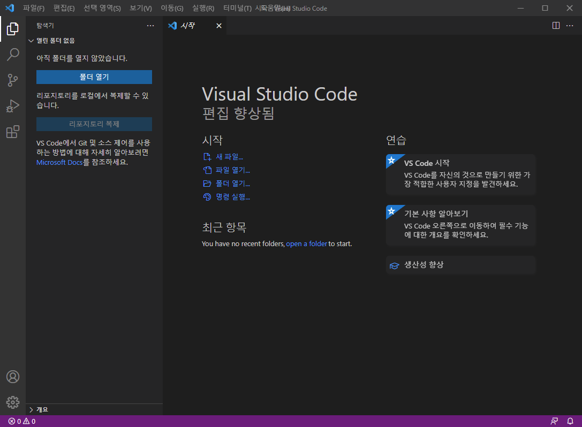The height and width of the screenshot is (427, 582).
Task: Click the feedback icon in status bar
Action: click(x=554, y=422)
